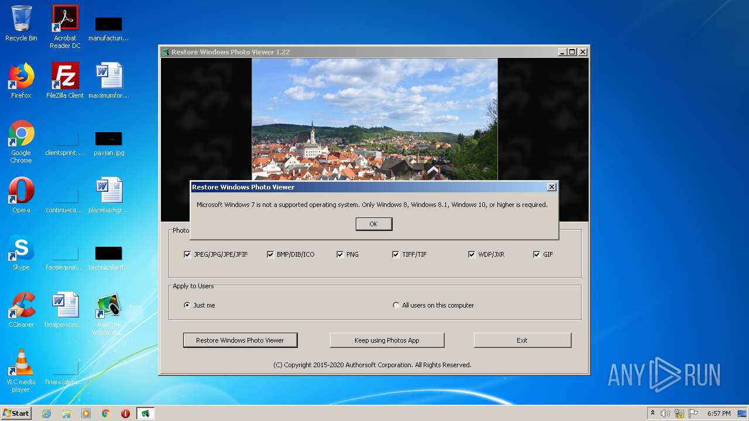Select the maximumfor... Word document
The height and width of the screenshot is (421, 749).
coord(108,81)
